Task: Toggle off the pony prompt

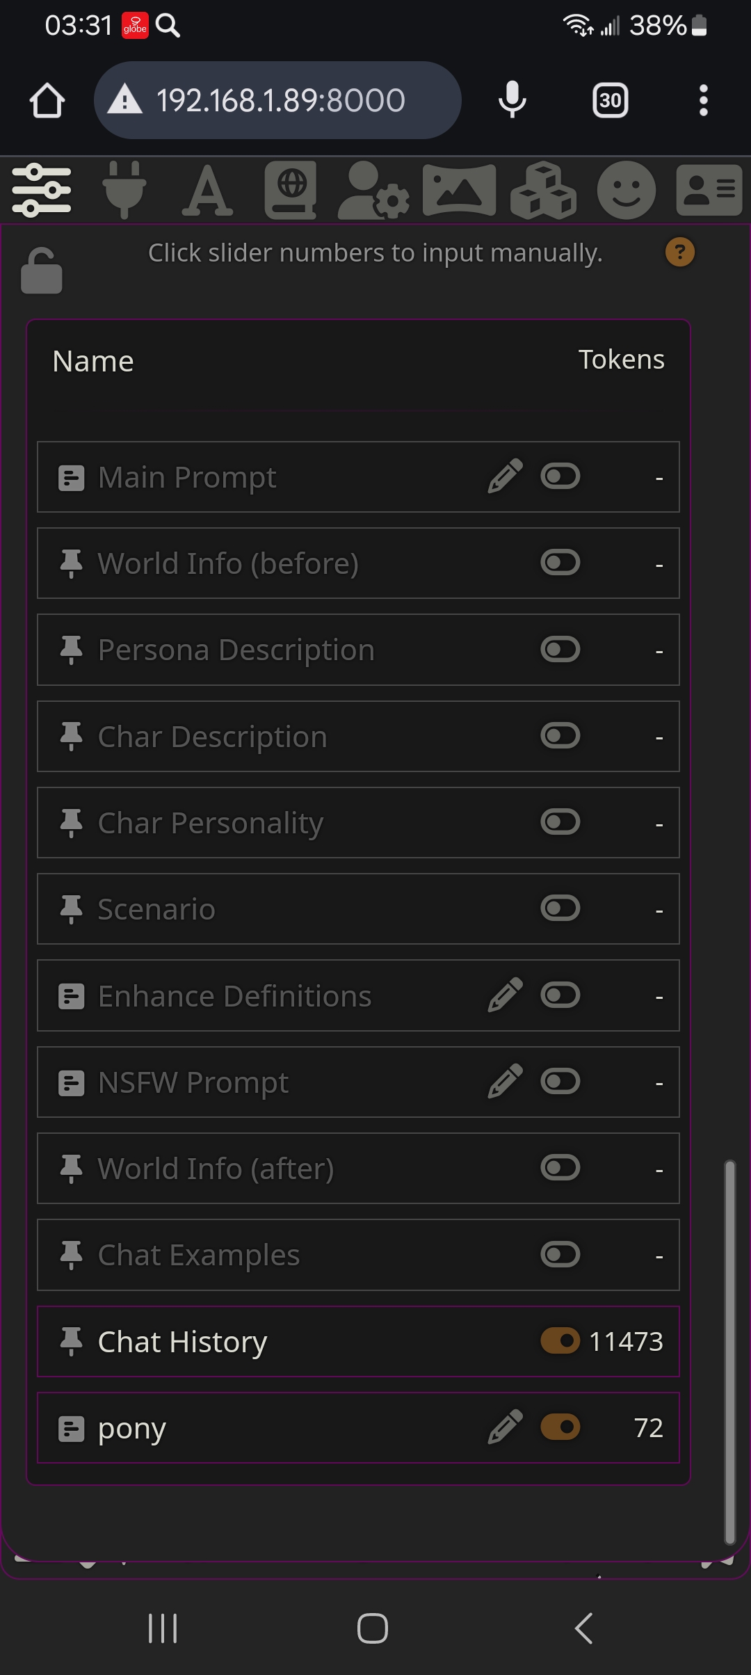Action: 560,1427
